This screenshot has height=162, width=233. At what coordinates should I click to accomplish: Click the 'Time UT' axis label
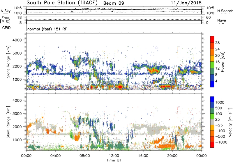(x=114, y=160)
